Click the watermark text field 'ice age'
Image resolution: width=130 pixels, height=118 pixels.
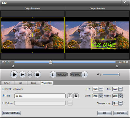pos(40,96)
